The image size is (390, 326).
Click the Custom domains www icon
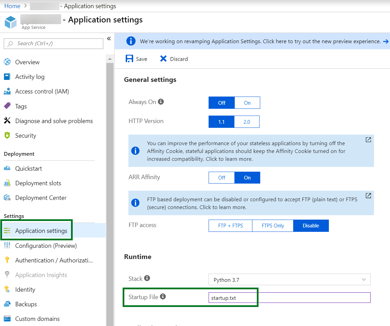tap(7, 319)
